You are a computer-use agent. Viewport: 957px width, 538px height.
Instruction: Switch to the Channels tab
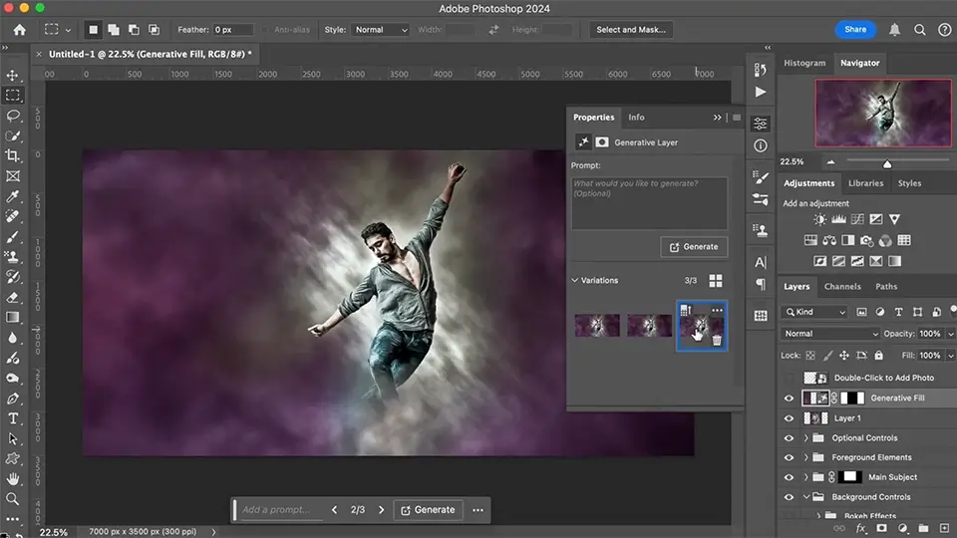pos(841,287)
